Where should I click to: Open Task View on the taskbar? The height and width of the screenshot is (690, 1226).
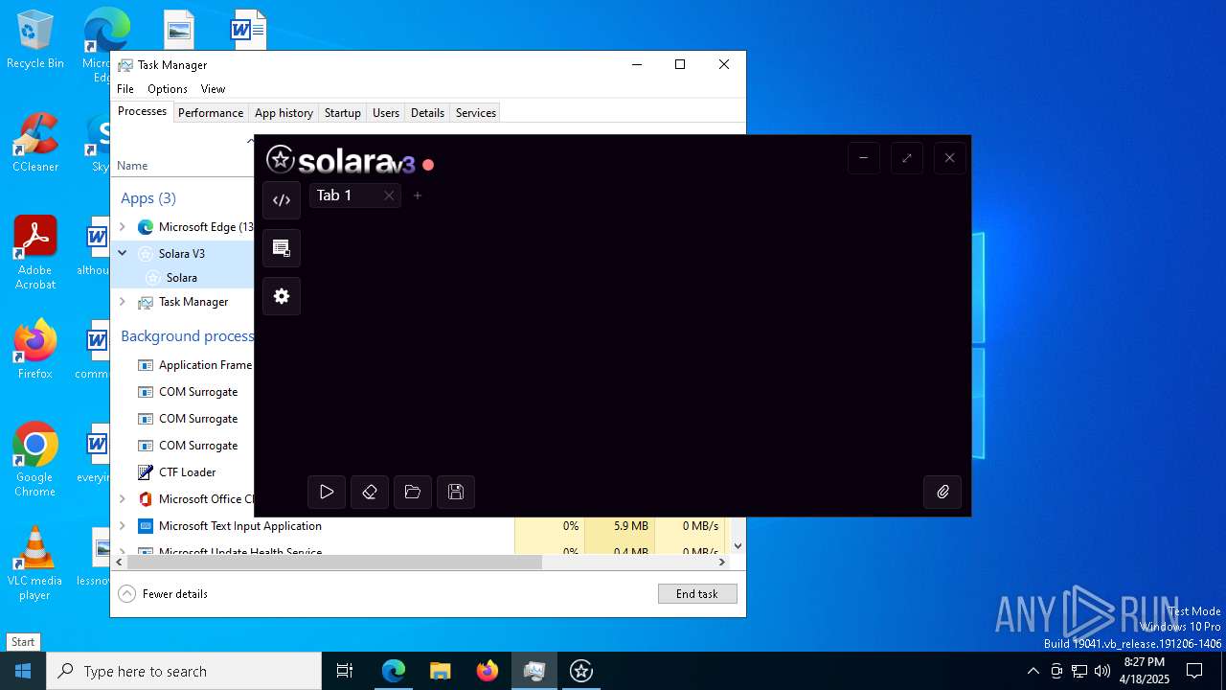pyautogui.click(x=345, y=671)
